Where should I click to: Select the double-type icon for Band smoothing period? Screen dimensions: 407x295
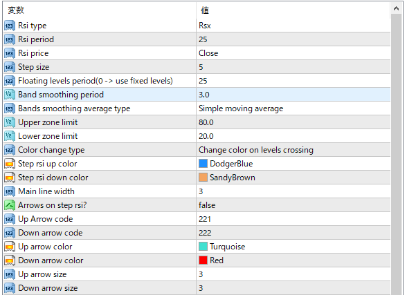10,95
